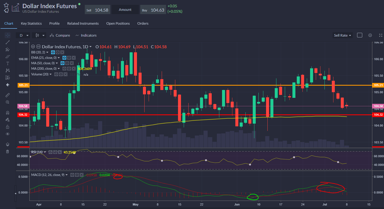This screenshot has width=384, height=209.
Task: Delete all drawings with trash icon
Action: [x=8, y=152]
